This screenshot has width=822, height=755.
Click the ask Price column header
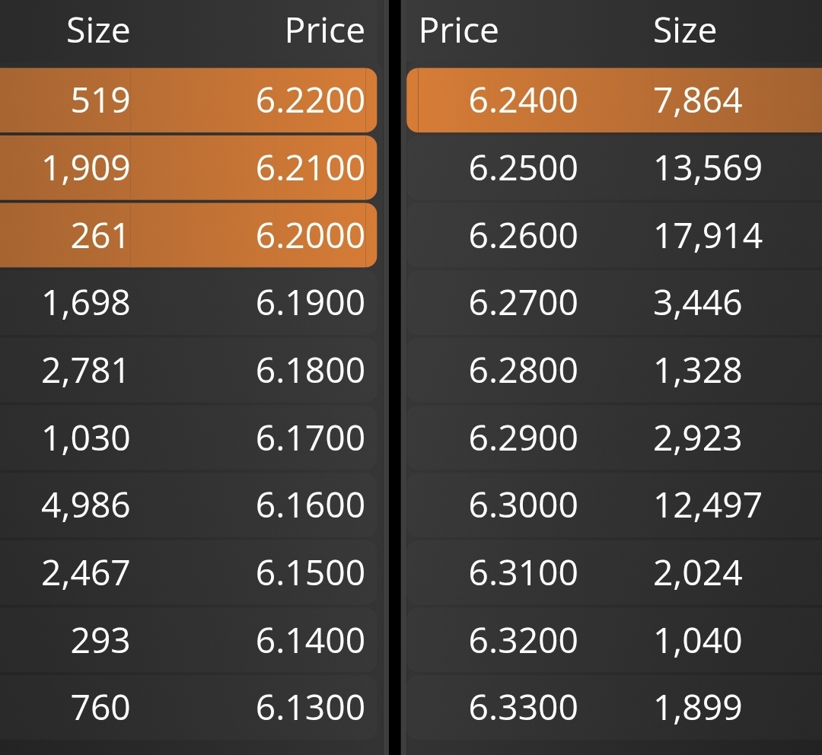pos(459,30)
